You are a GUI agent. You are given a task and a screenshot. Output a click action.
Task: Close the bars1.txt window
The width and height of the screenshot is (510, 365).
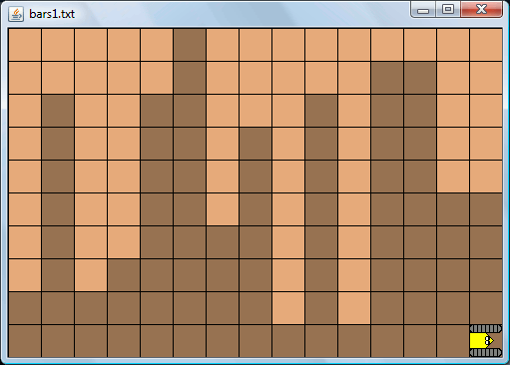pos(481,9)
